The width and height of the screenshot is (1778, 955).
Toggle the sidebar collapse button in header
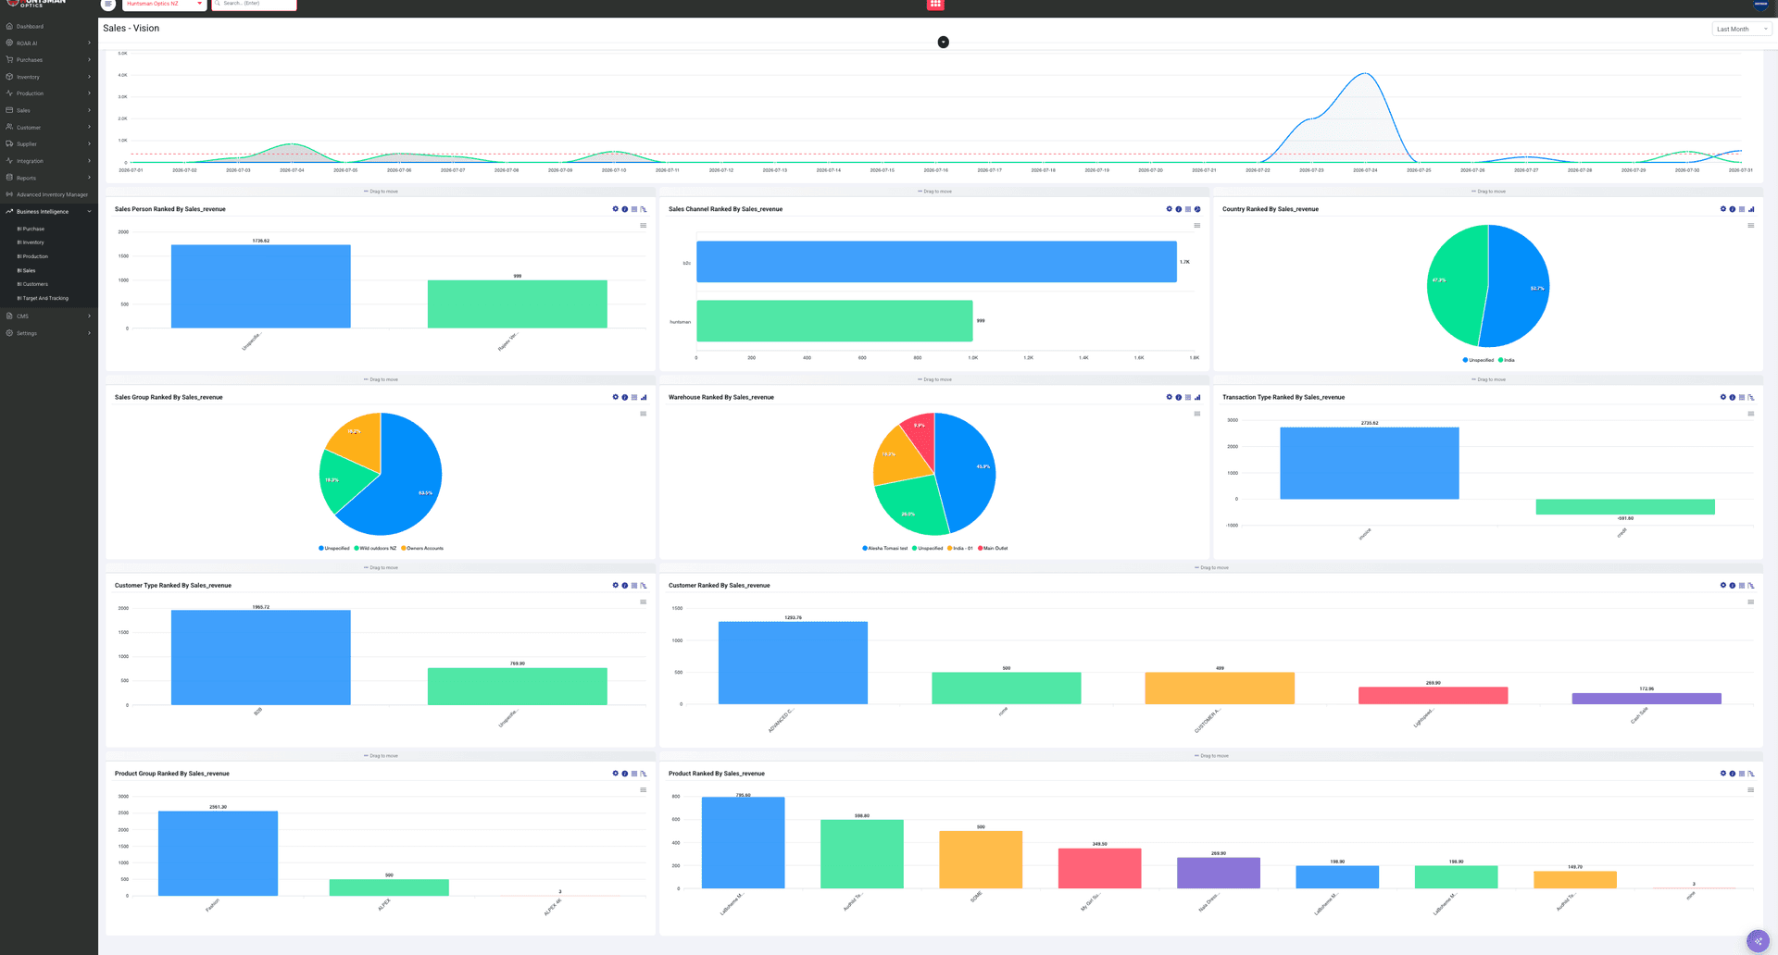click(108, 5)
